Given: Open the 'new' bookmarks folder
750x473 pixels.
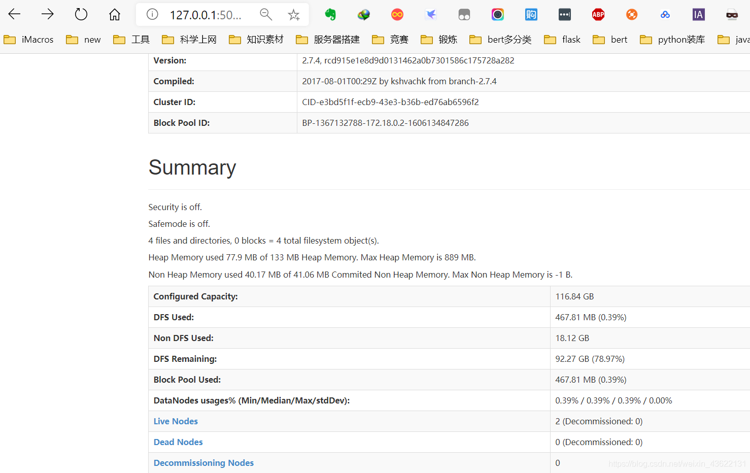Looking at the screenshot, I should 84,40.
